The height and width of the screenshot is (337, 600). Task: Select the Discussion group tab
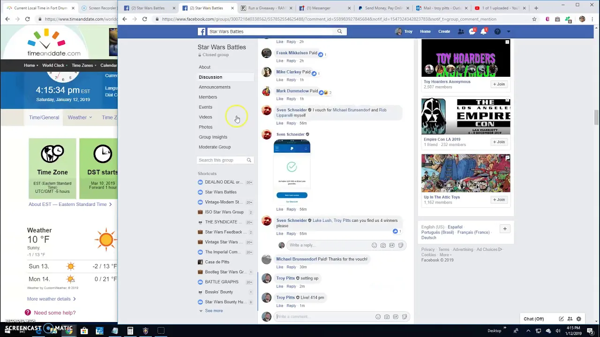pos(210,77)
